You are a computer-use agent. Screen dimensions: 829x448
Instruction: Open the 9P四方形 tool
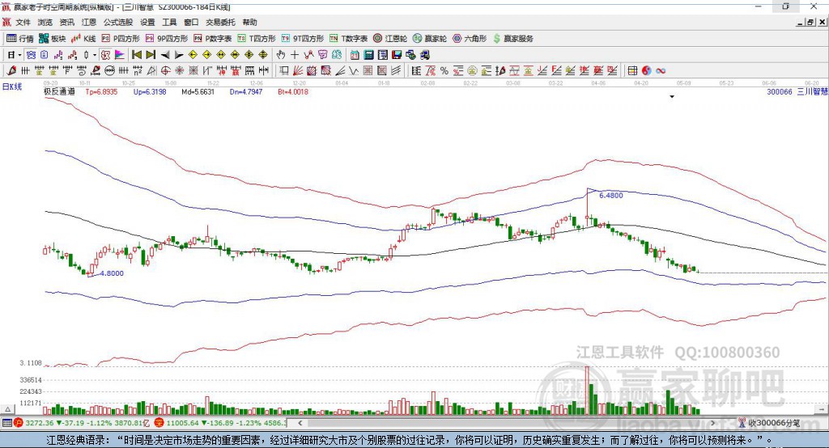167,39
